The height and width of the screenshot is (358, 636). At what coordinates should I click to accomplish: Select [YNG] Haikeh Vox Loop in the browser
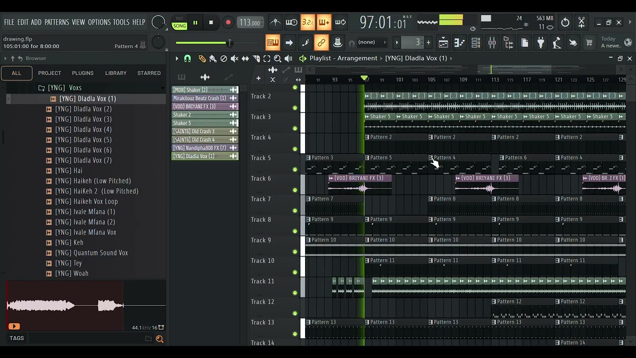click(x=86, y=201)
